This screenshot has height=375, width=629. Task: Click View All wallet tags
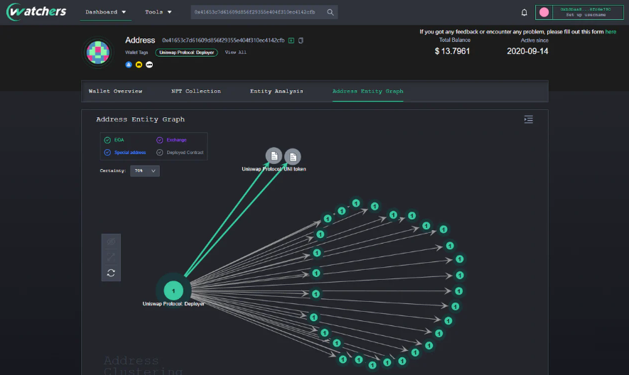tap(235, 53)
